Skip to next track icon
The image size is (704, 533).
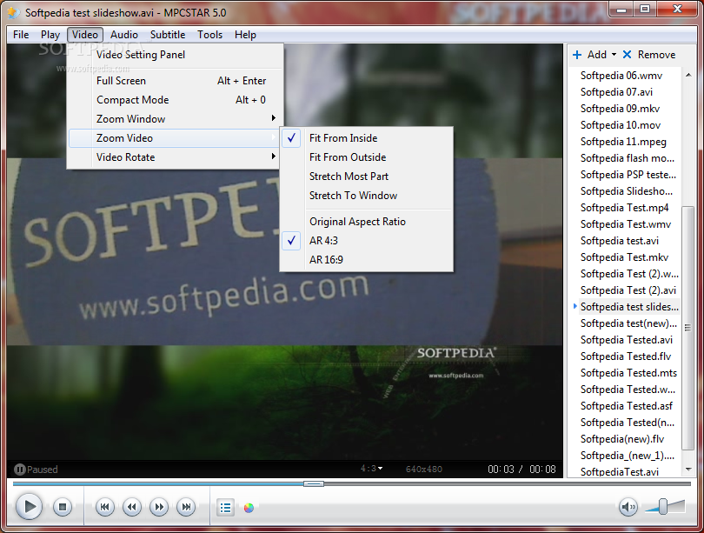tap(186, 507)
